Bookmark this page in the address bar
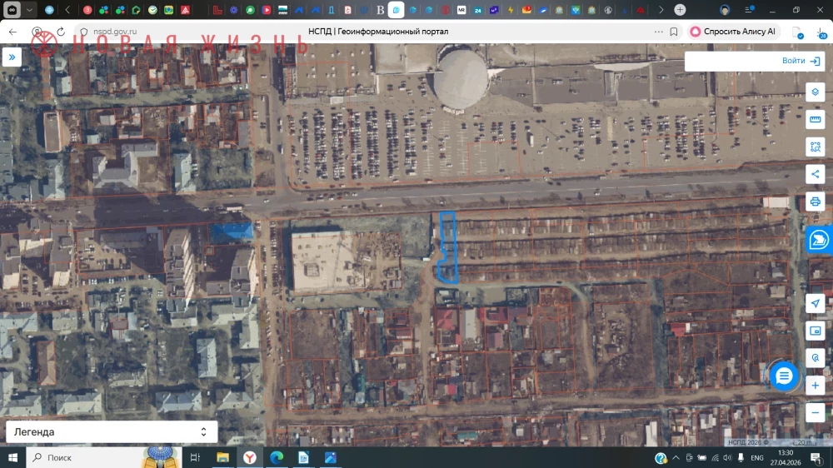This screenshot has width=833, height=468. pyautogui.click(x=674, y=32)
